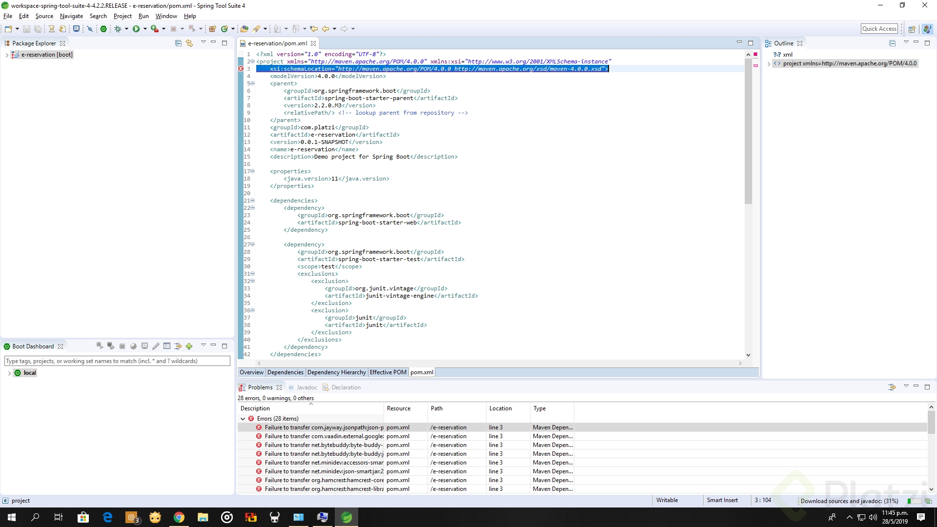Click the Last Edit Location arrow icon

point(314,29)
